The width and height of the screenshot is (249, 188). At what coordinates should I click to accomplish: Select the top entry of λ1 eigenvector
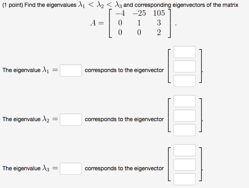[184, 52]
